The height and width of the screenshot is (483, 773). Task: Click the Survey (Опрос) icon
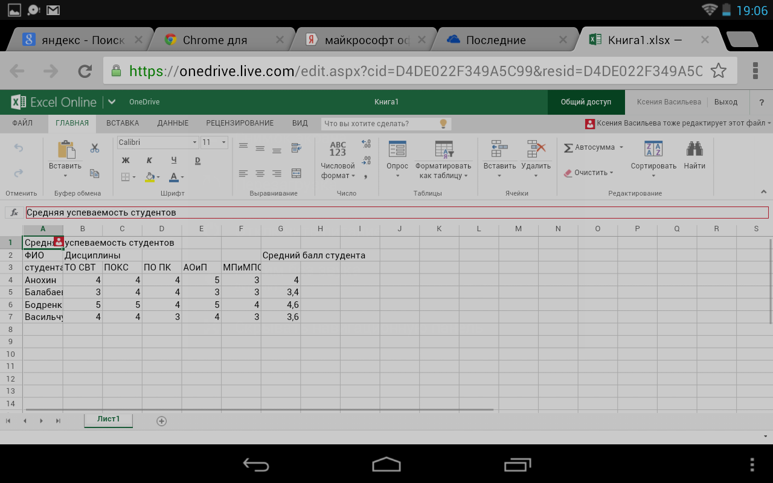397,150
